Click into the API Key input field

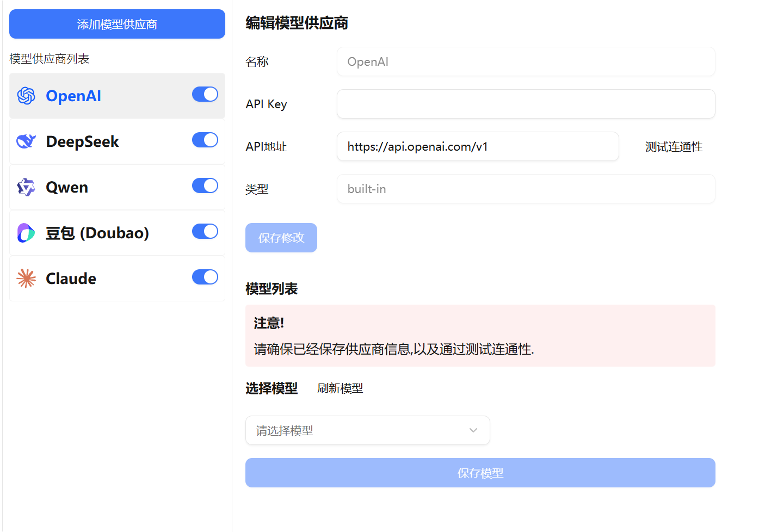526,104
